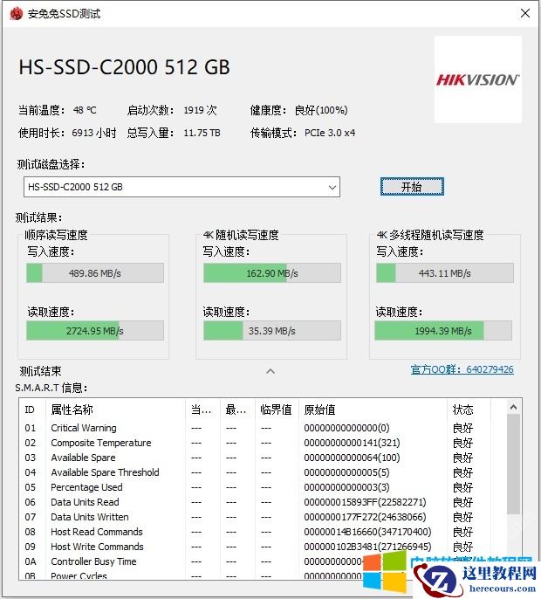Click the 良好 status in Percentage Used row
541x599 pixels.
[462, 487]
